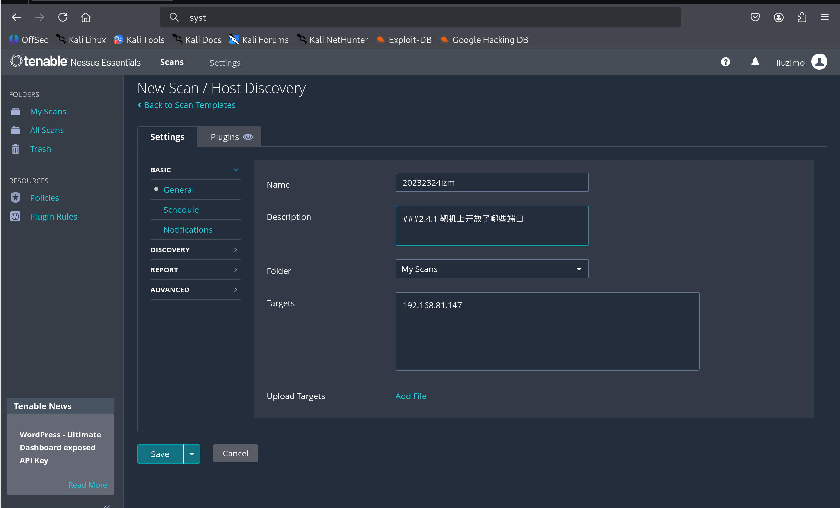Image resolution: width=840 pixels, height=508 pixels.
Task: Toggle the Plugins tab eye icon
Action: tap(248, 137)
